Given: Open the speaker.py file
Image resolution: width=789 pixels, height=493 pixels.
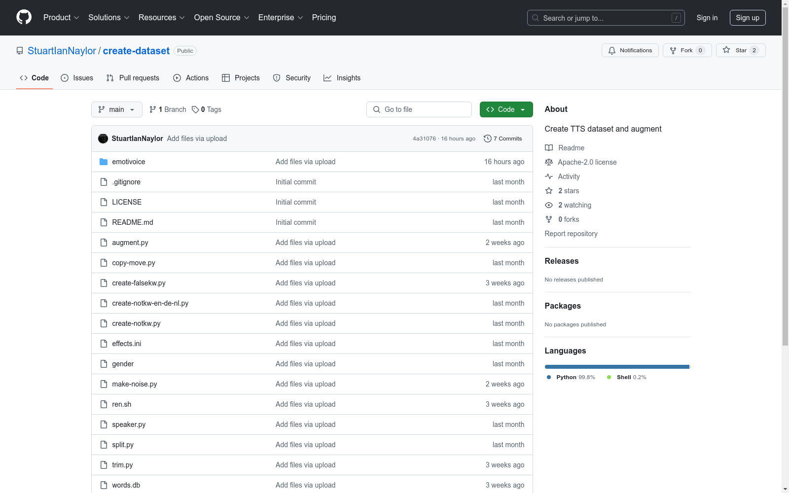Looking at the screenshot, I should coord(129,424).
